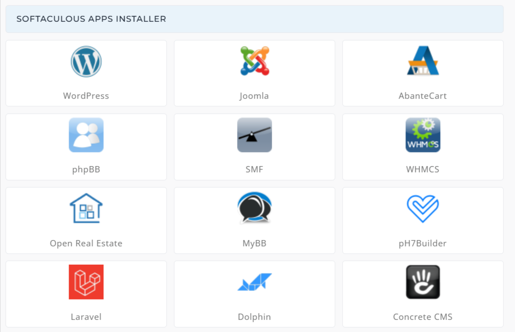The width and height of the screenshot is (515, 332).
Task: Select the Dolphin app icon
Action: (254, 282)
